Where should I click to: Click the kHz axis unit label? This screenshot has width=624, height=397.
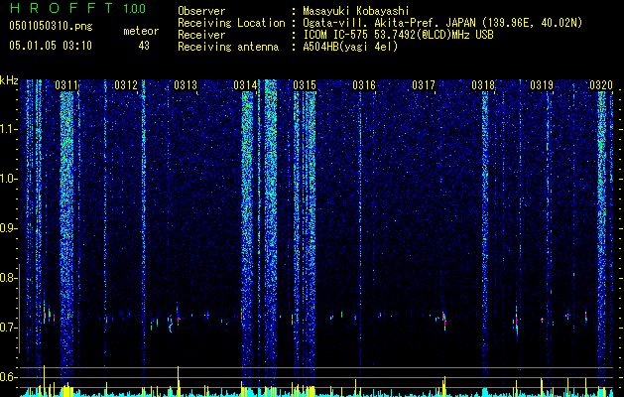[9, 81]
